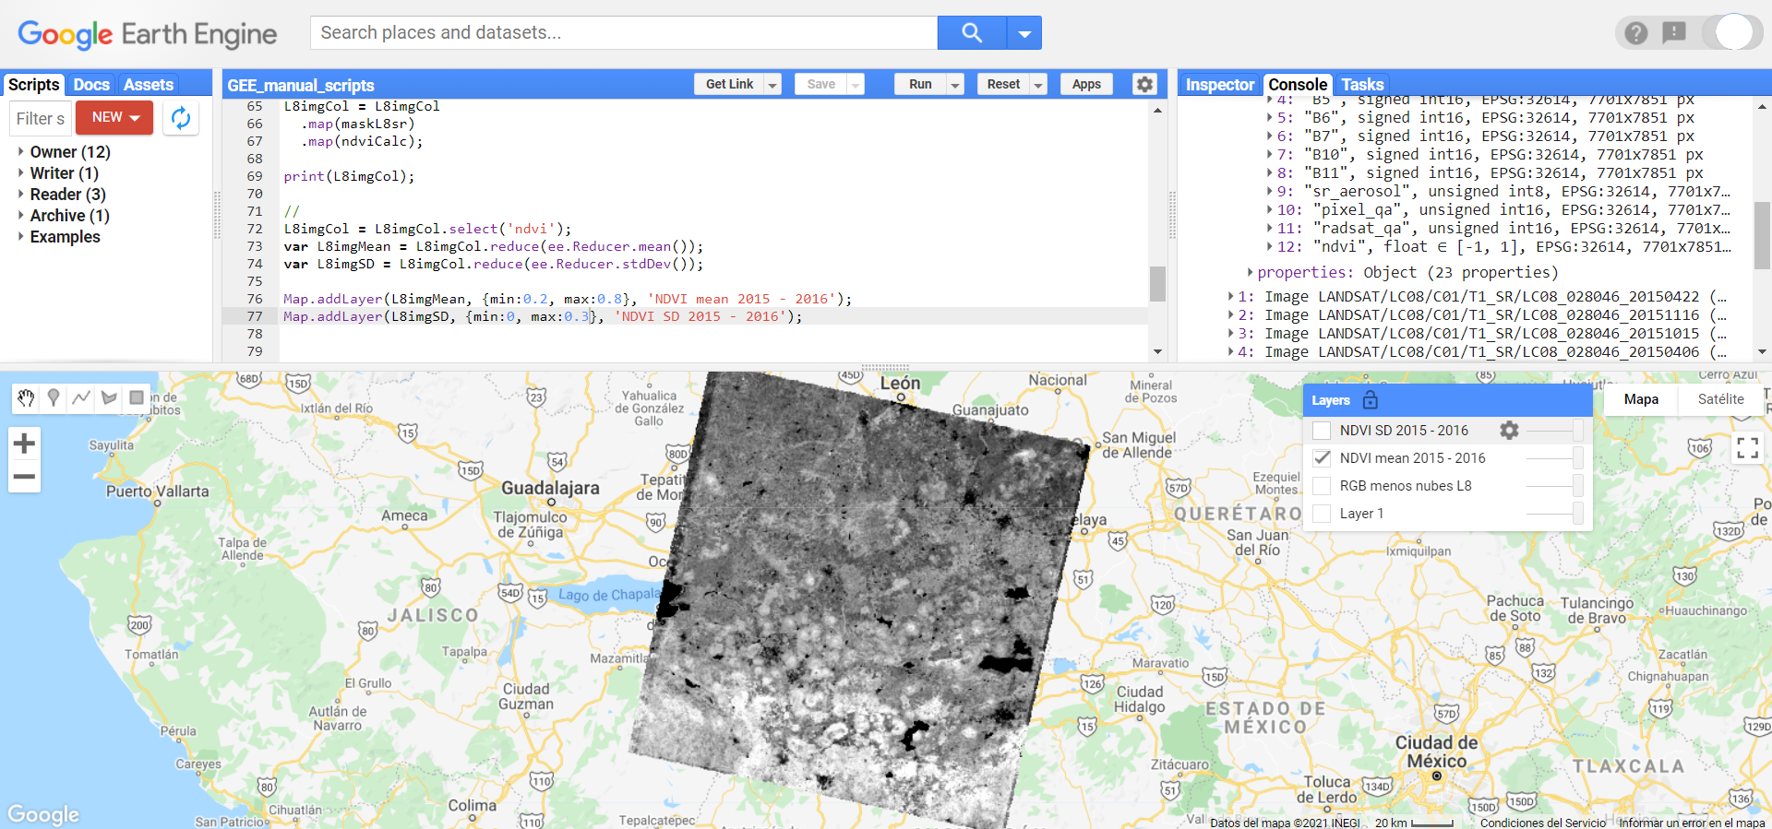
Task: Enable the Layer 1 checkbox
Action: (x=1322, y=514)
